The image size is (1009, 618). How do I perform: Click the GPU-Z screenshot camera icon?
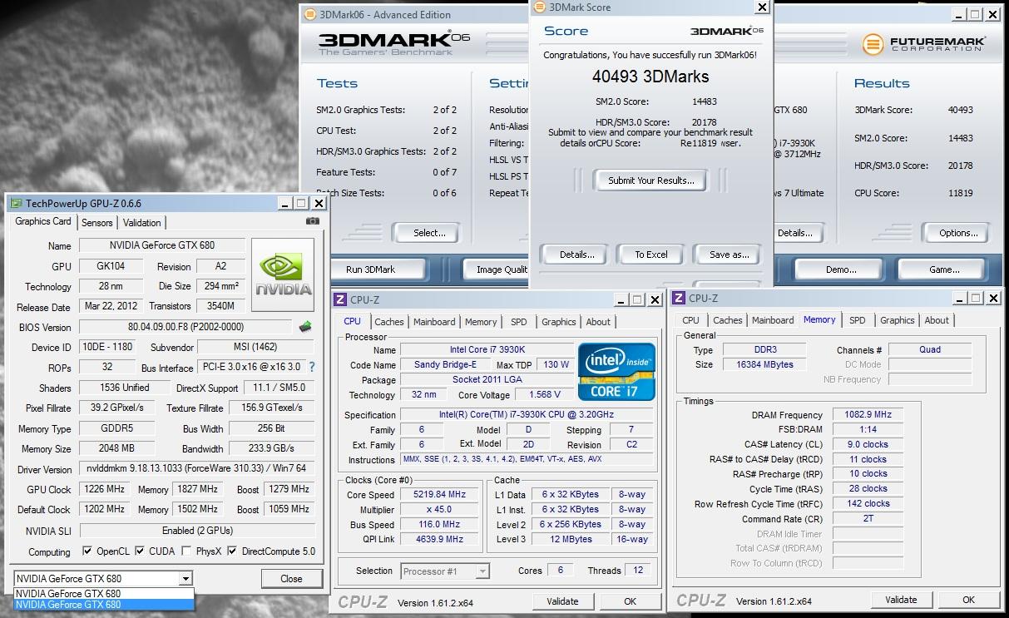pyautogui.click(x=313, y=221)
